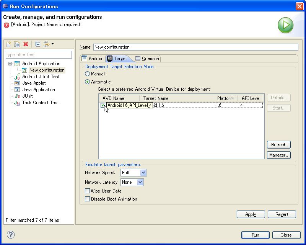Viewport: 306px width, 245px height.
Task: Toggle the Android1.6_API_Level_4 AVD checkbox
Action: (103, 105)
